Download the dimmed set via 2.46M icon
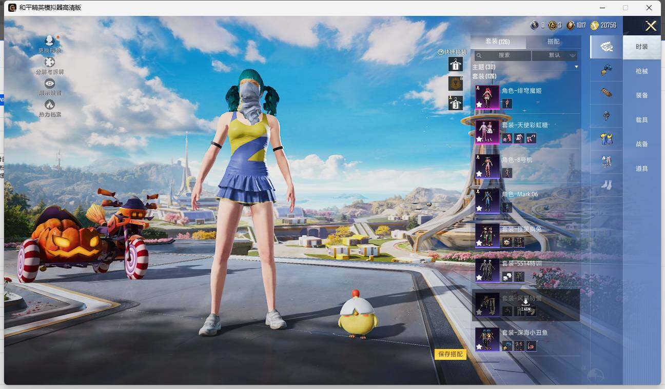 (525, 305)
